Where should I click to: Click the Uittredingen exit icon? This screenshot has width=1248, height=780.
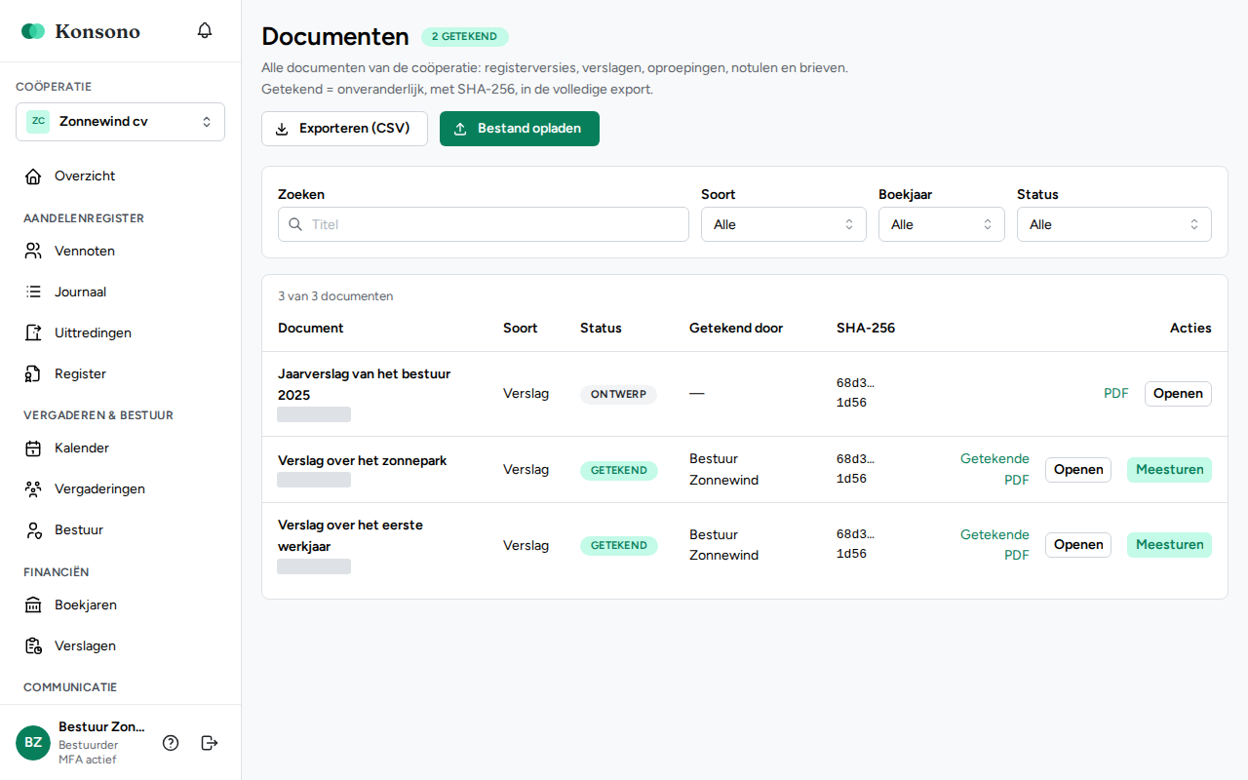tap(33, 333)
